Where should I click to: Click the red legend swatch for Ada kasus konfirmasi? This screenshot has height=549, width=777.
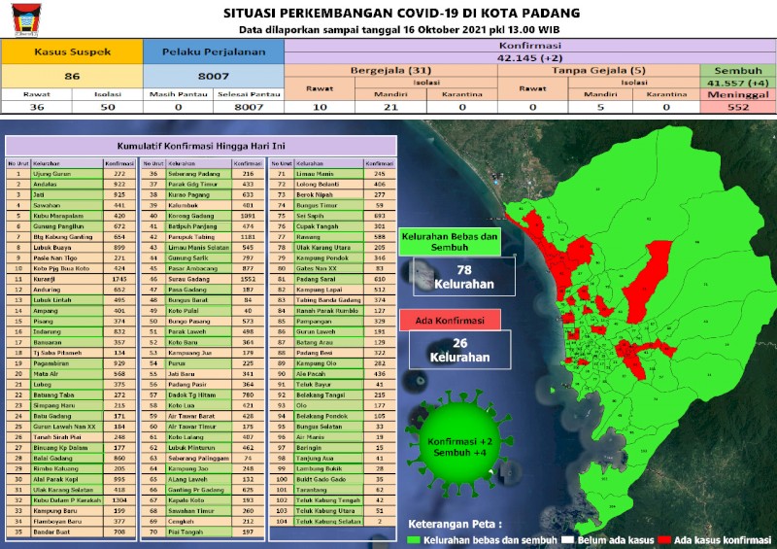point(664,540)
